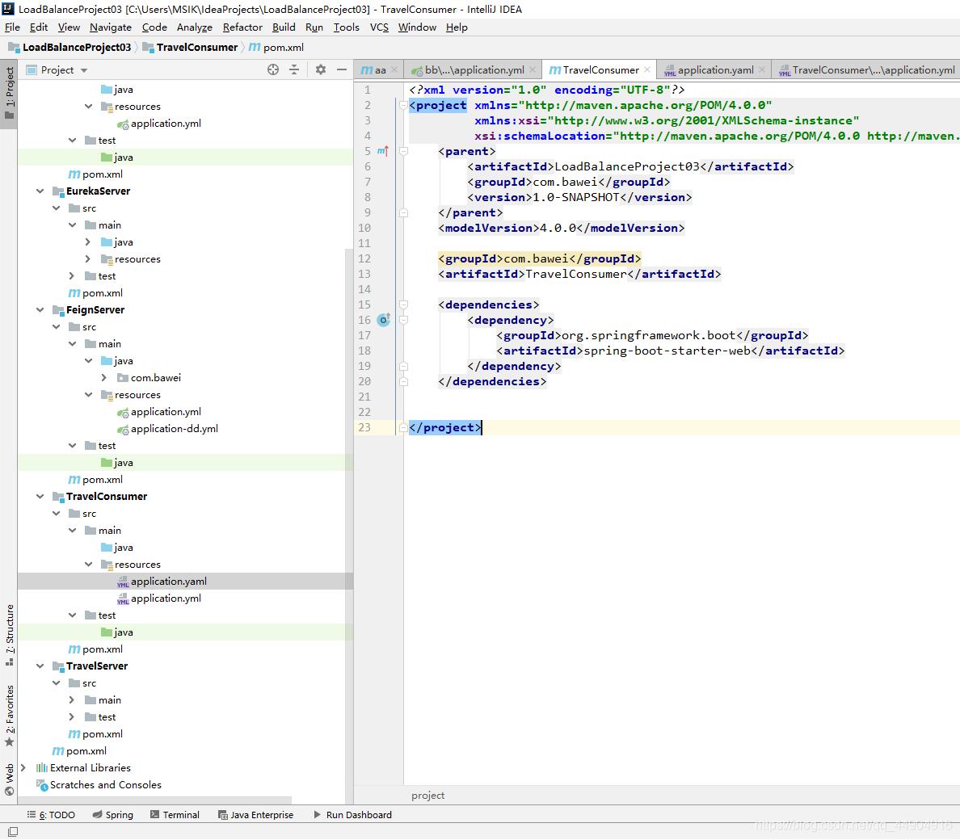Viewport: 960px width, 840px height.
Task: Hide the Project tool window
Action: (x=342, y=69)
